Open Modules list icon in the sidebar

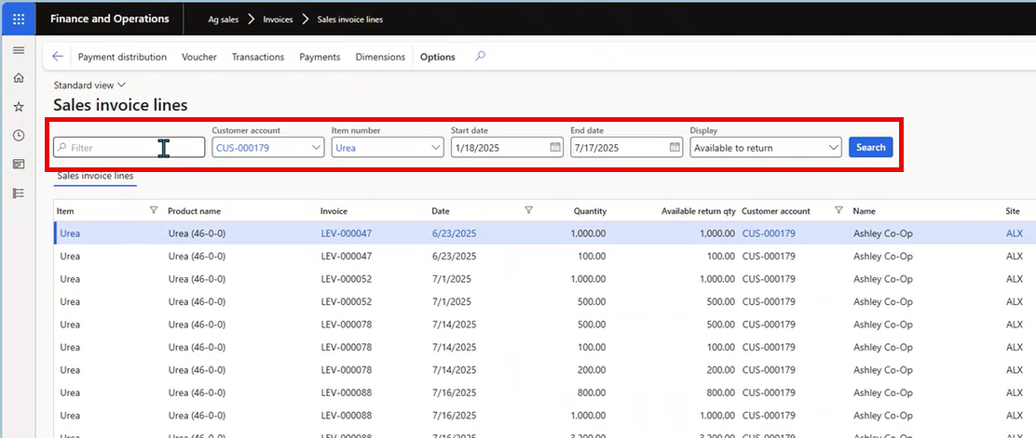coord(19,193)
